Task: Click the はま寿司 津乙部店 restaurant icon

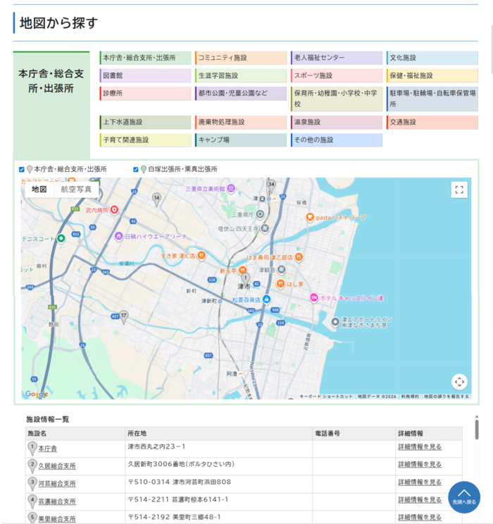Action: point(299,257)
